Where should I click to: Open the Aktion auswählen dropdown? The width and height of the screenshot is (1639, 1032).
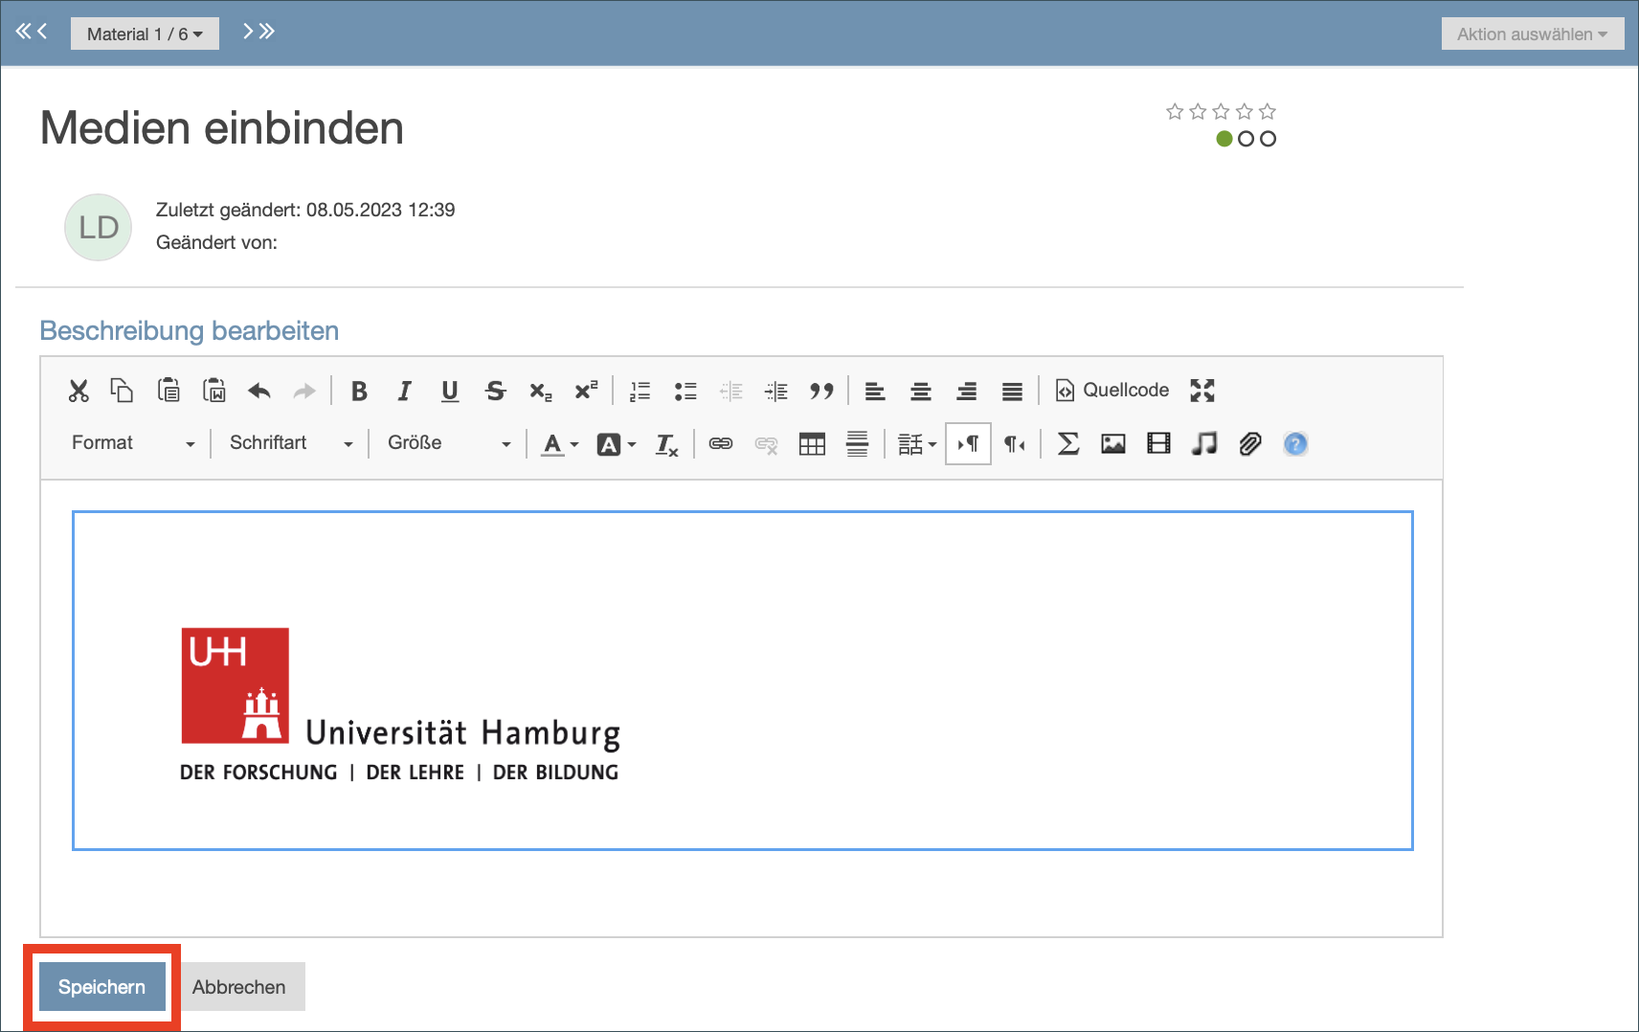click(x=1533, y=34)
